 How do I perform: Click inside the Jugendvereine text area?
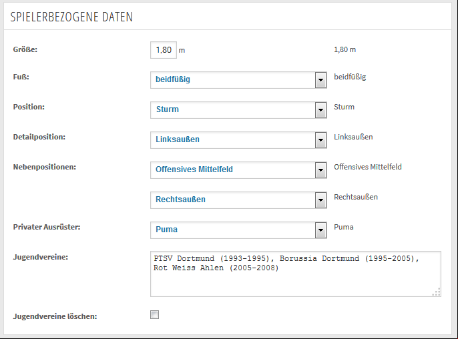coord(296,274)
